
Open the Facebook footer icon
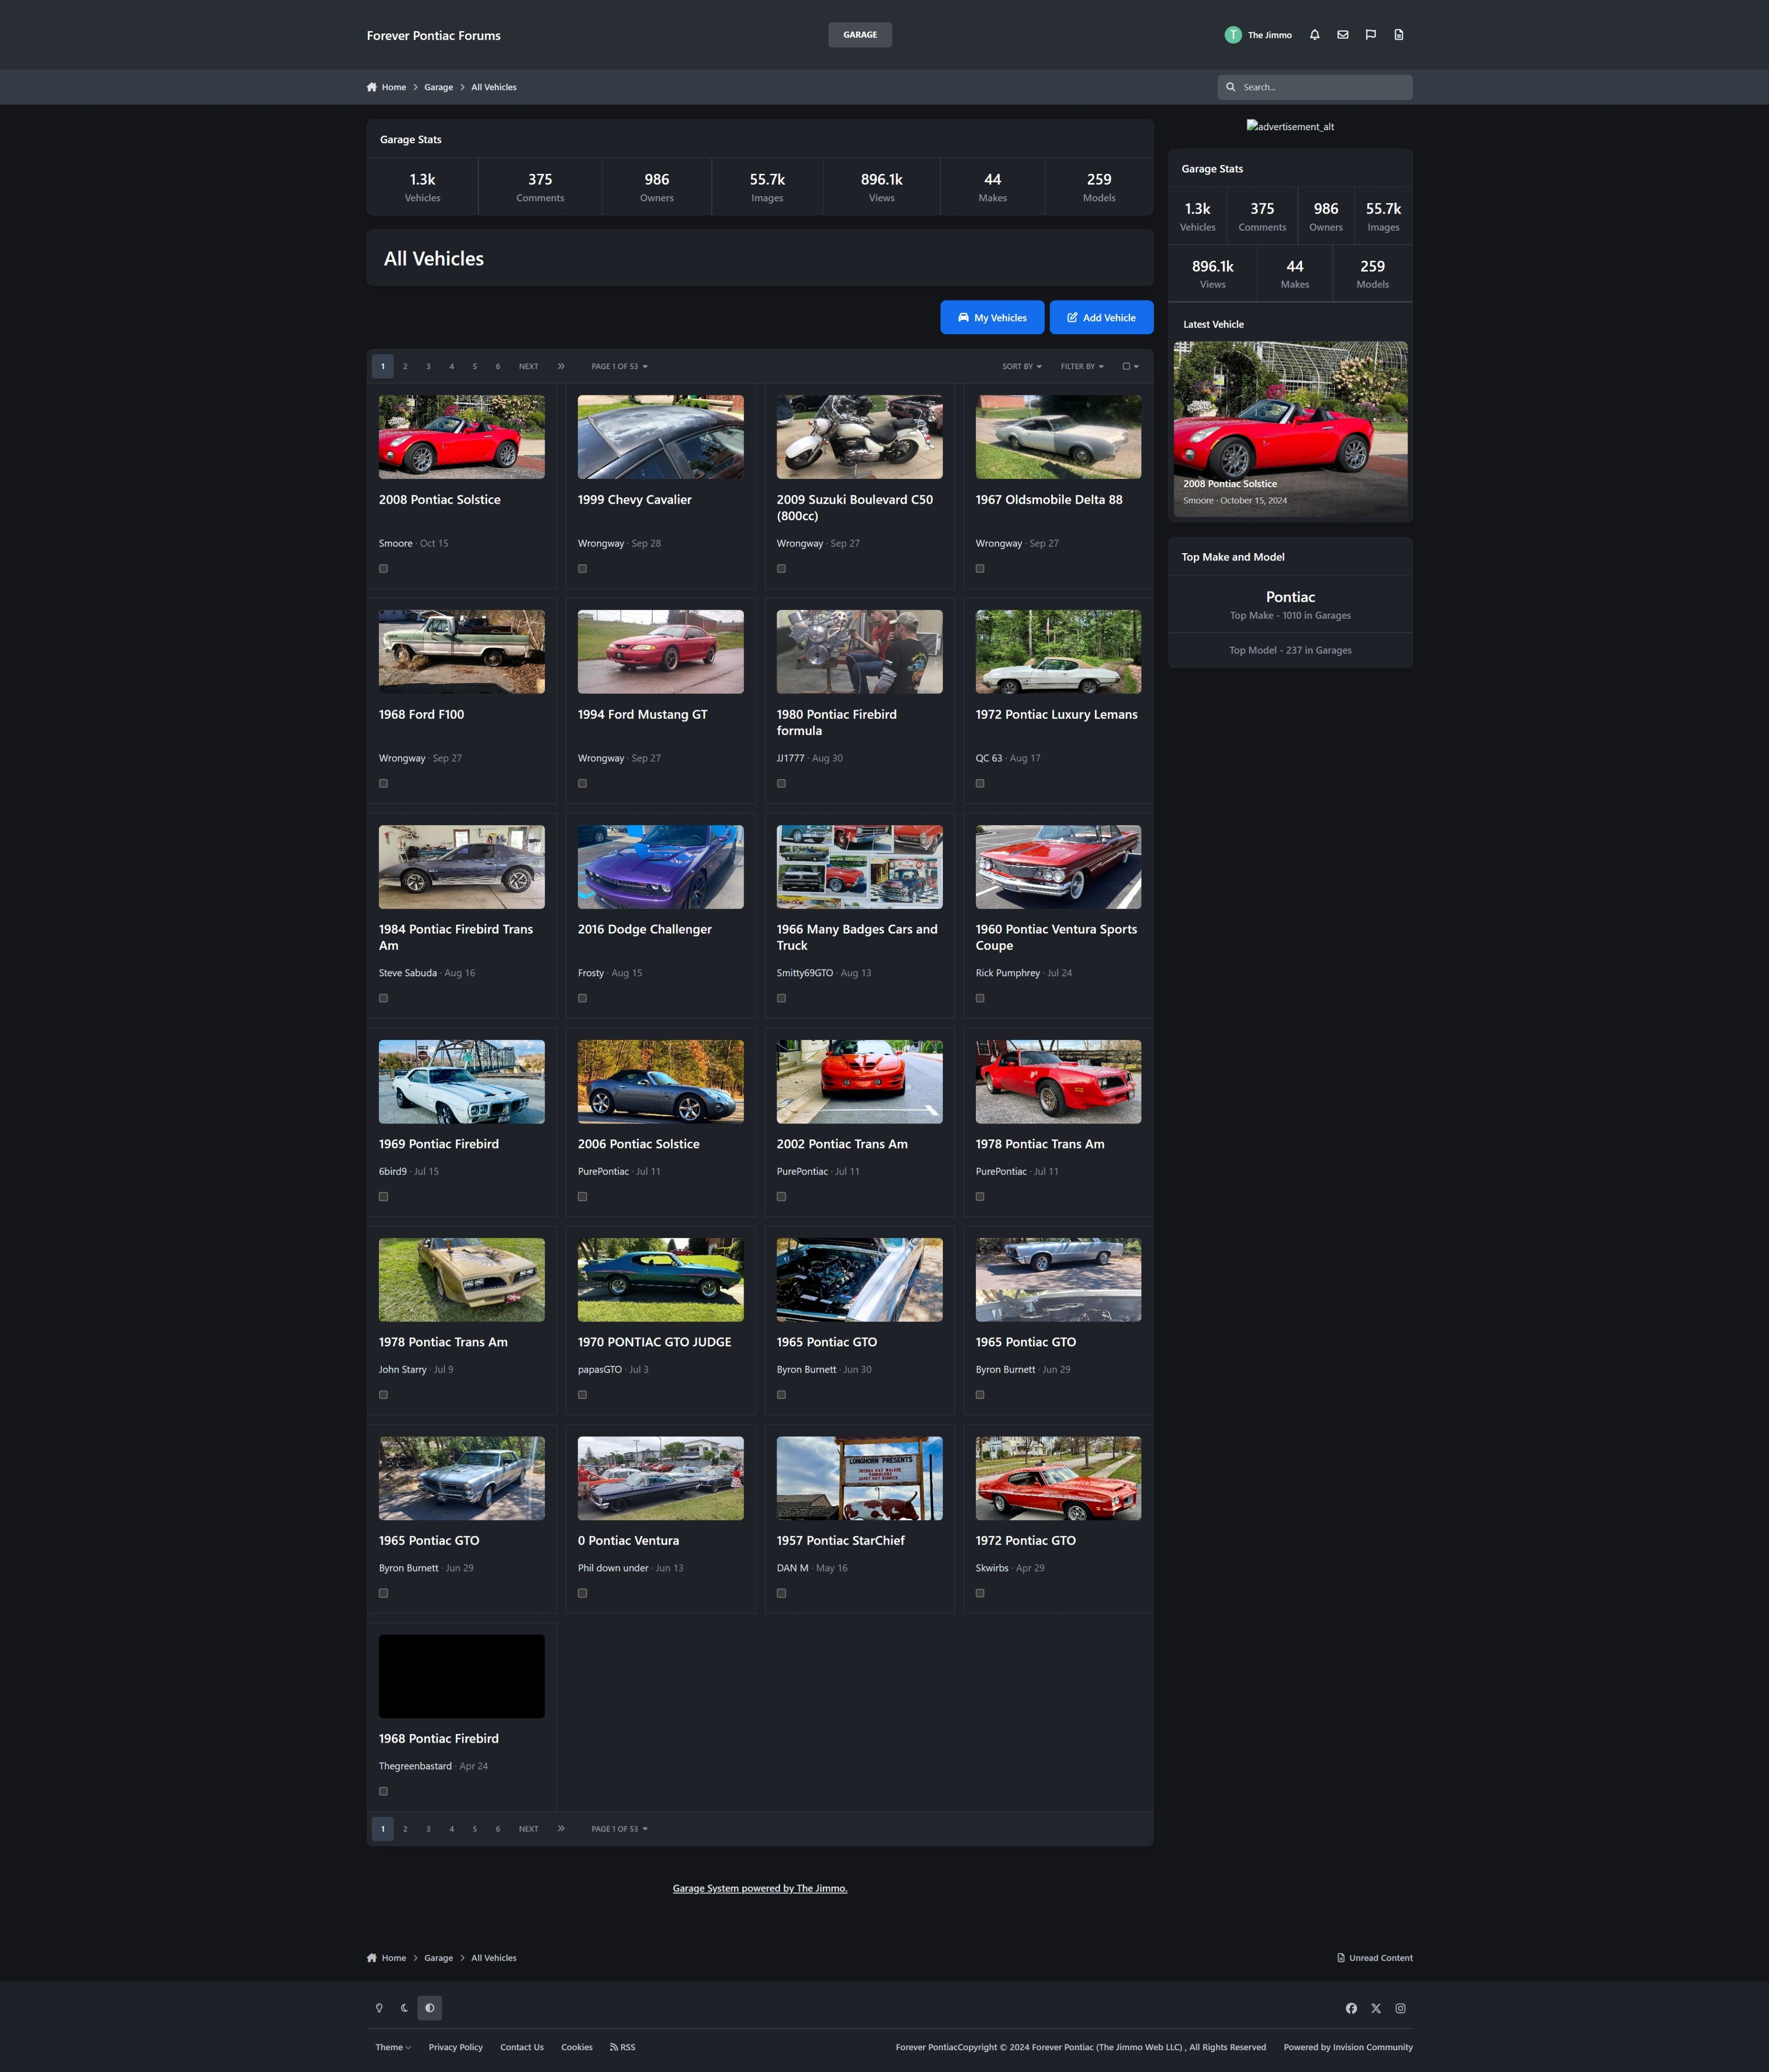[x=1351, y=2008]
